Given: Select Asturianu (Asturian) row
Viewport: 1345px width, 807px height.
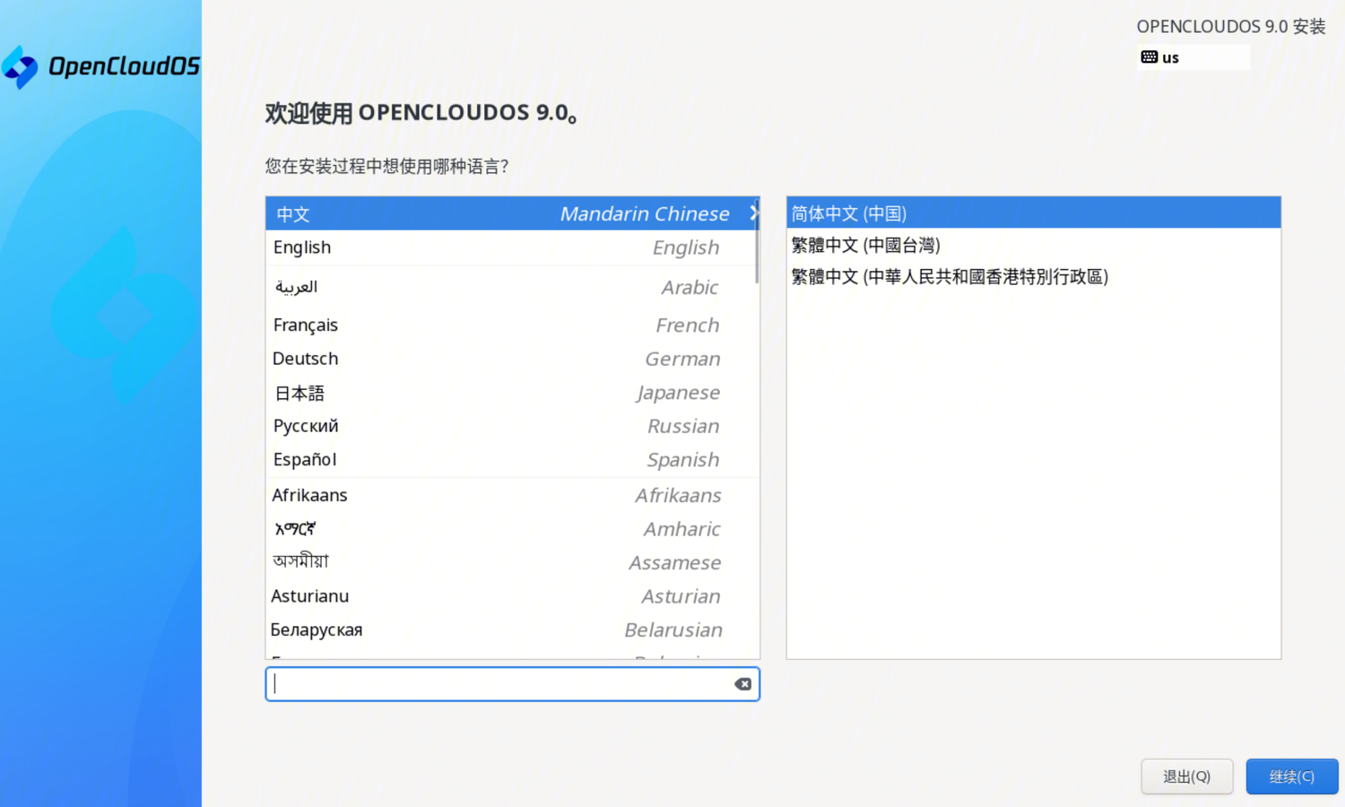Looking at the screenshot, I should pos(512,596).
